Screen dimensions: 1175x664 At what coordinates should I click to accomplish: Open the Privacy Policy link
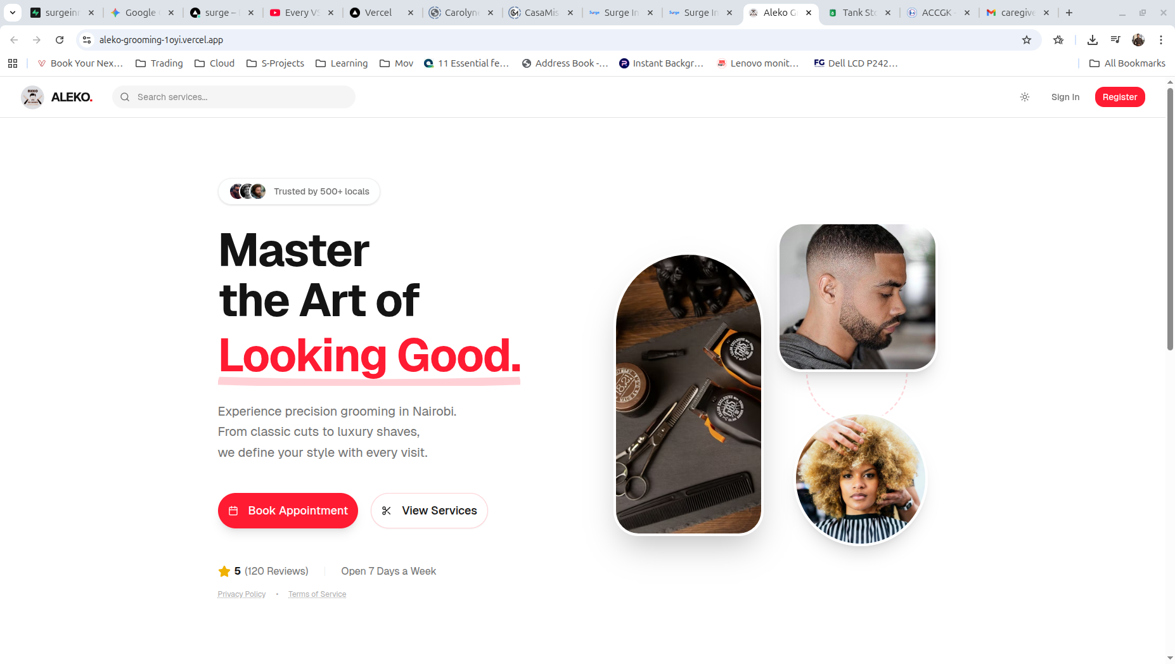[241, 594]
